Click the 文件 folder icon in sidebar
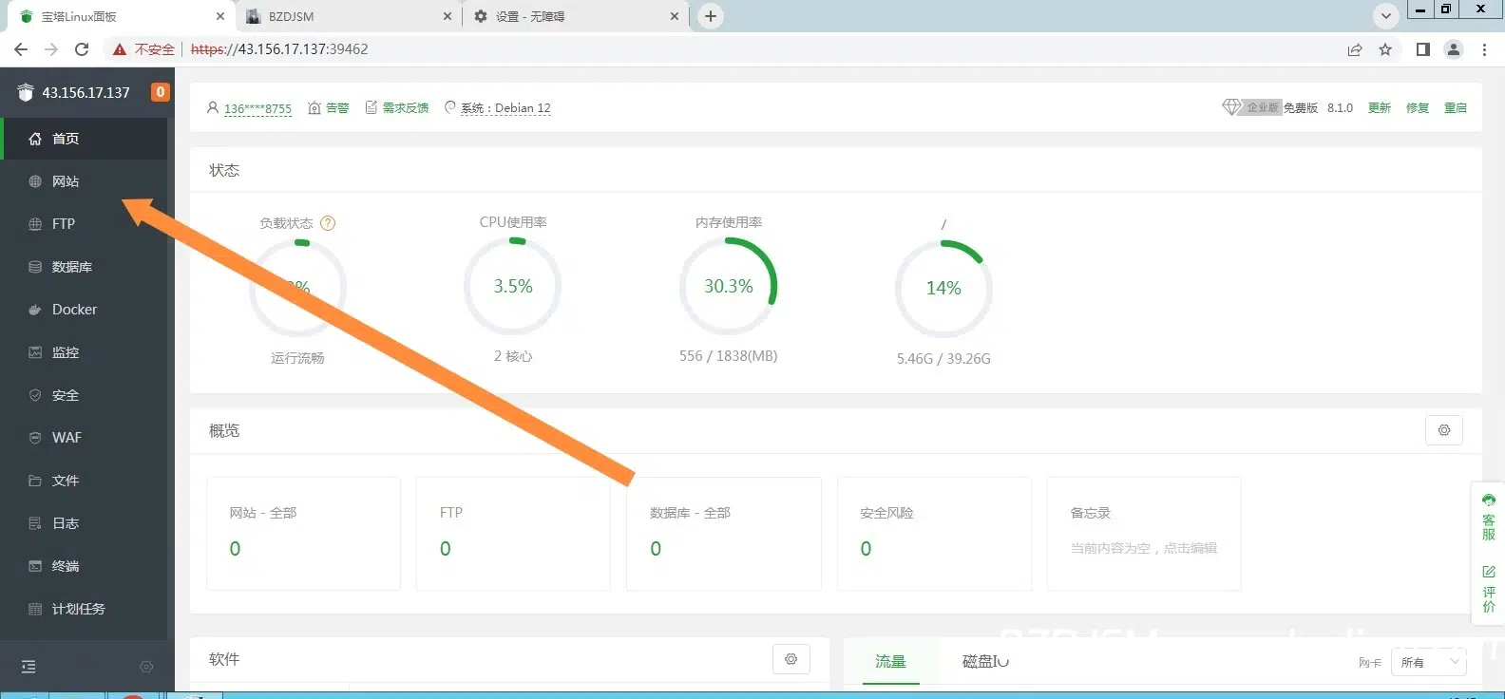The width and height of the screenshot is (1505, 699). tap(35, 481)
